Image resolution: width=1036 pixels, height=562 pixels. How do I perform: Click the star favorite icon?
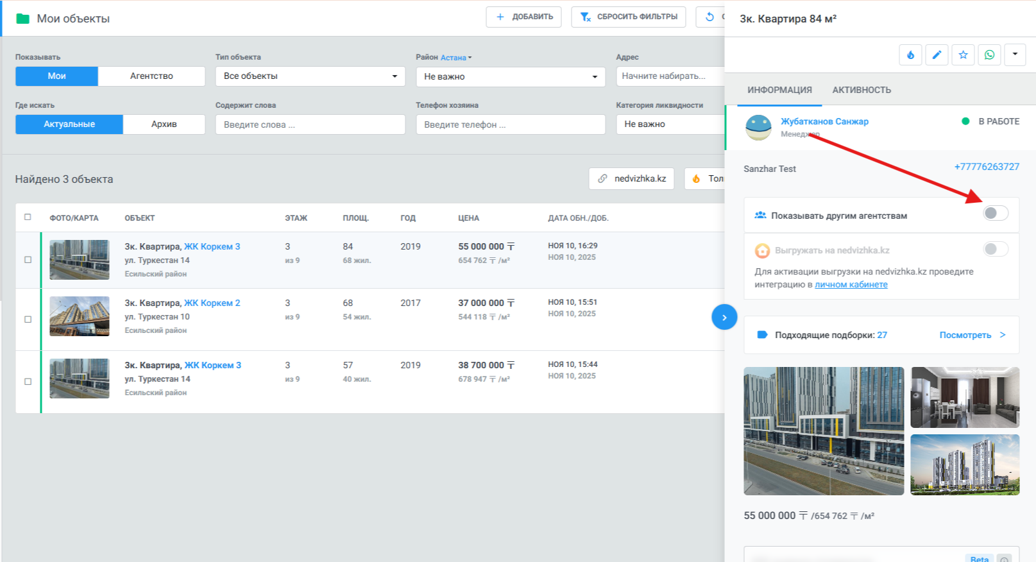pyautogui.click(x=963, y=55)
